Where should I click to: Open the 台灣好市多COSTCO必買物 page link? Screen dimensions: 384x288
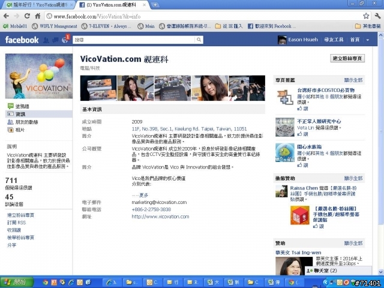point(326,90)
